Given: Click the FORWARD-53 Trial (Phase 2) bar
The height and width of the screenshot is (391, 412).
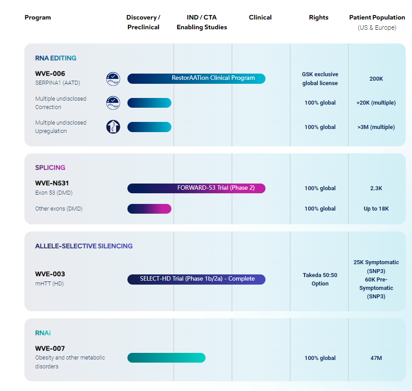Looking at the screenshot, I should [x=196, y=188].
